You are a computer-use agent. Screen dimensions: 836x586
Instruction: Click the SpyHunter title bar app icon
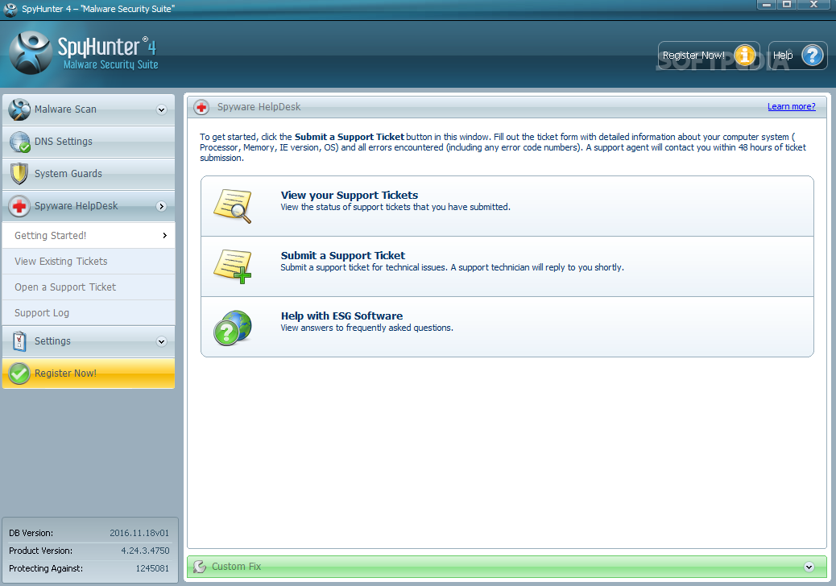coord(10,9)
